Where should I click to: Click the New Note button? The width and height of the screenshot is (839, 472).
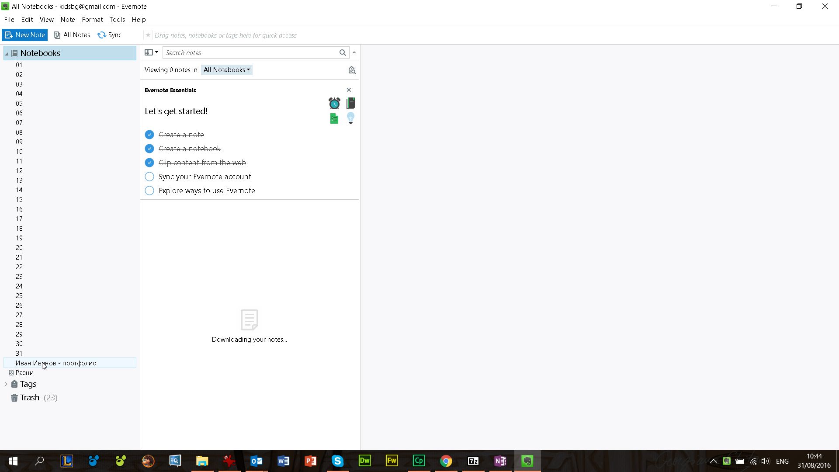[x=25, y=35]
